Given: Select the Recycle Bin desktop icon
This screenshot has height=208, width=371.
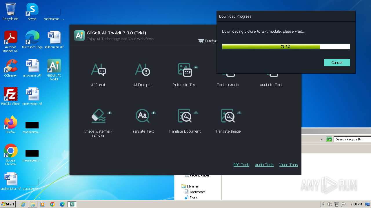Looking at the screenshot, I should click(x=10, y=12).
